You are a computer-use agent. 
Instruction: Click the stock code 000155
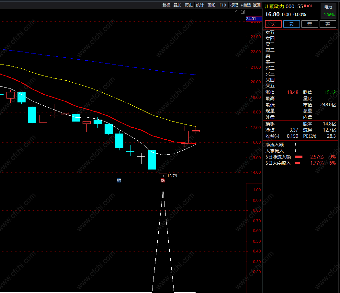294,6
